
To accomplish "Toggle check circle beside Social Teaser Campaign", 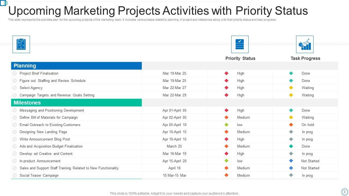I will pyautogui.click(x=15, y=175).
